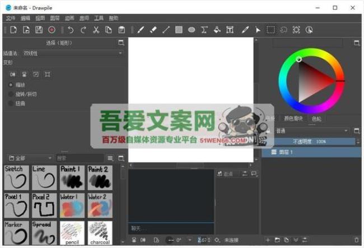Open the 编辑 menu

(25, 18)
